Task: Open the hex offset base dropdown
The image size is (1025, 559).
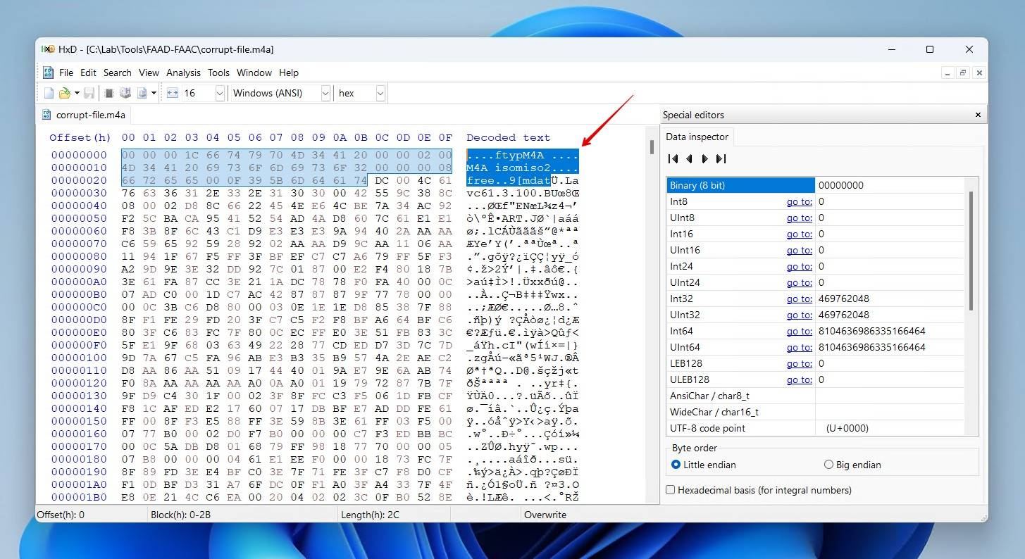Action: (x=380, y=93)
